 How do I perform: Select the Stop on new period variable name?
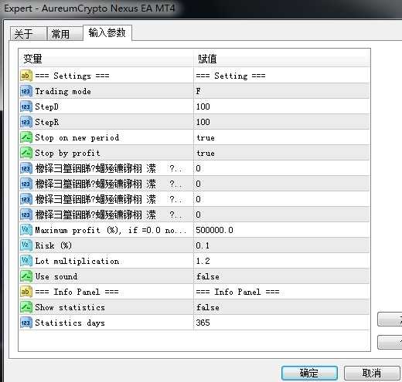point(77,137)
